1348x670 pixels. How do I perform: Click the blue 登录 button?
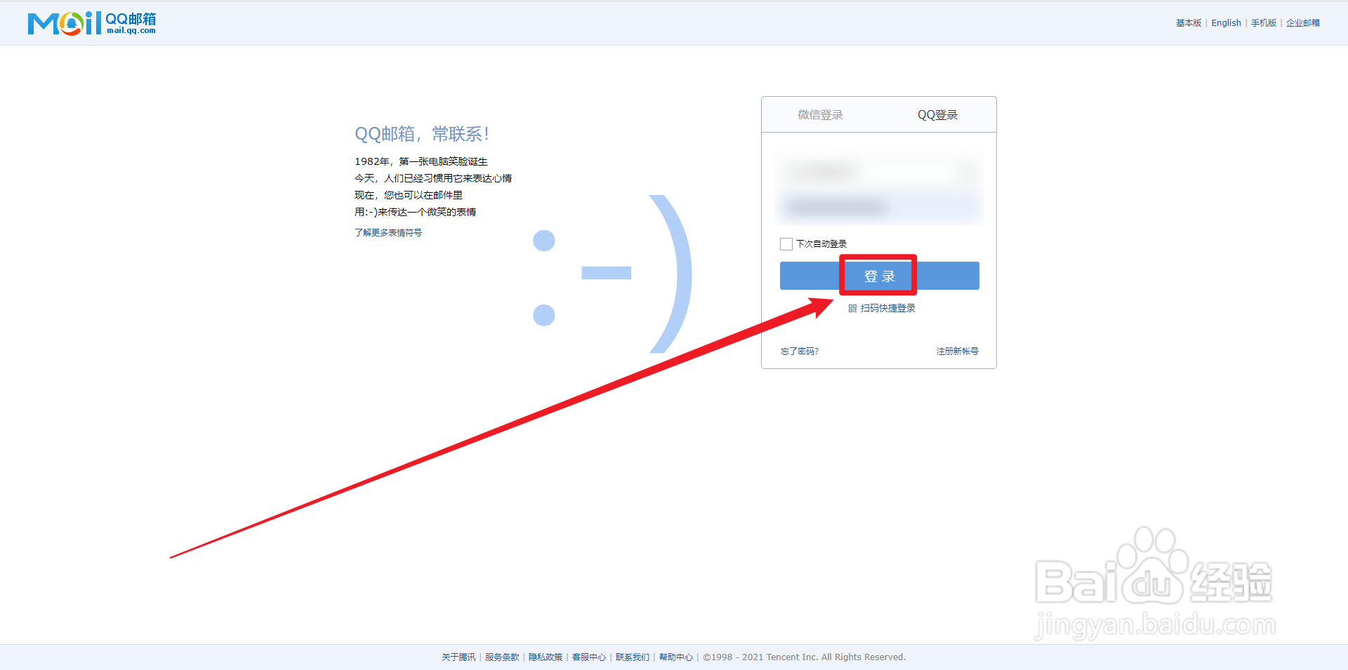[x=879, y=276]
